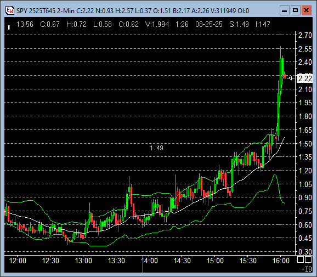Click the S:1.49 study value
Viewport: 317px width, 277px height.
pyautogui.click(x=239, y=25)
